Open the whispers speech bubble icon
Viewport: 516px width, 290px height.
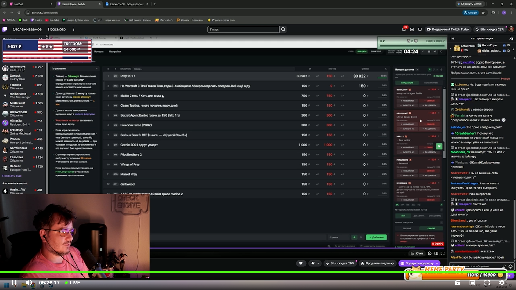[420, 29]
